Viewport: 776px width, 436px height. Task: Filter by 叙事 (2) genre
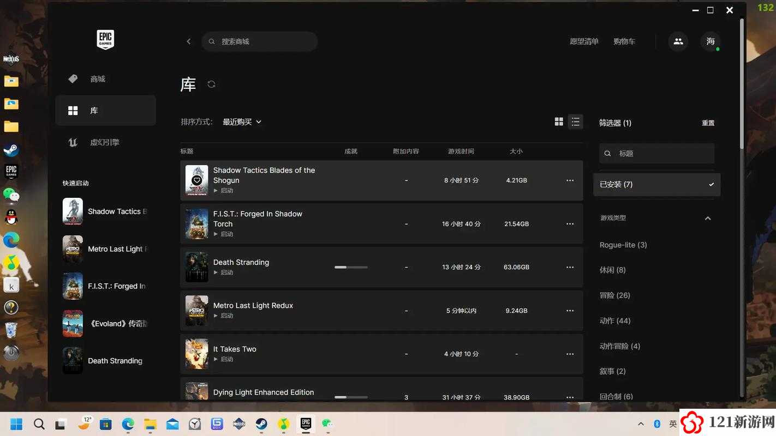[612, 371]
